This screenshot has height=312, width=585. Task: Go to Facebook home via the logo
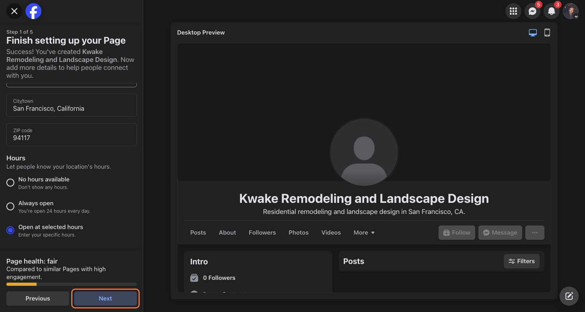[33, 11]
